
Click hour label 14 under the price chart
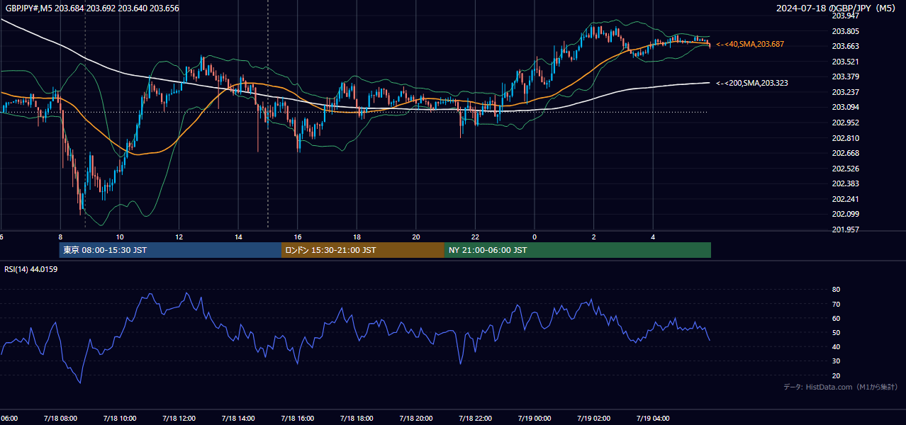coord(238,237)
